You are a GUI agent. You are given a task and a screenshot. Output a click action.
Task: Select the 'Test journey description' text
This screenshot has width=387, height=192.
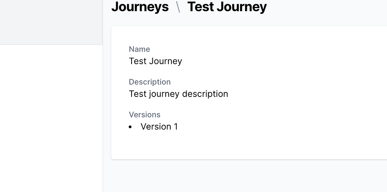click(178, 94)
